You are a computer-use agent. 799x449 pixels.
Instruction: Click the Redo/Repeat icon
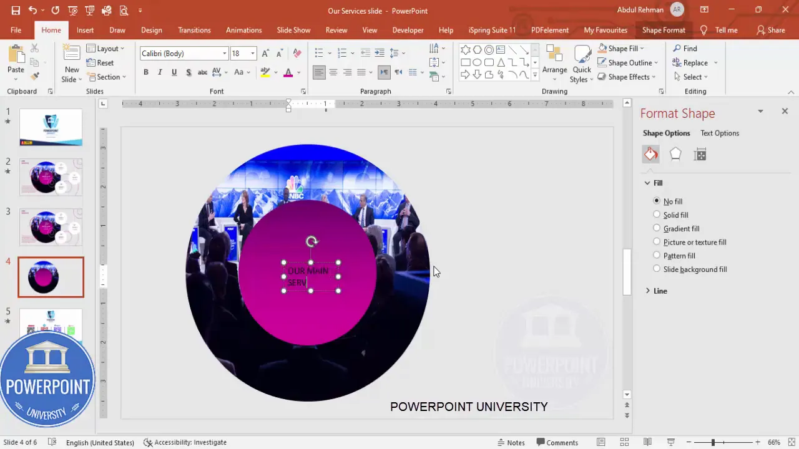tap(56, 11)
